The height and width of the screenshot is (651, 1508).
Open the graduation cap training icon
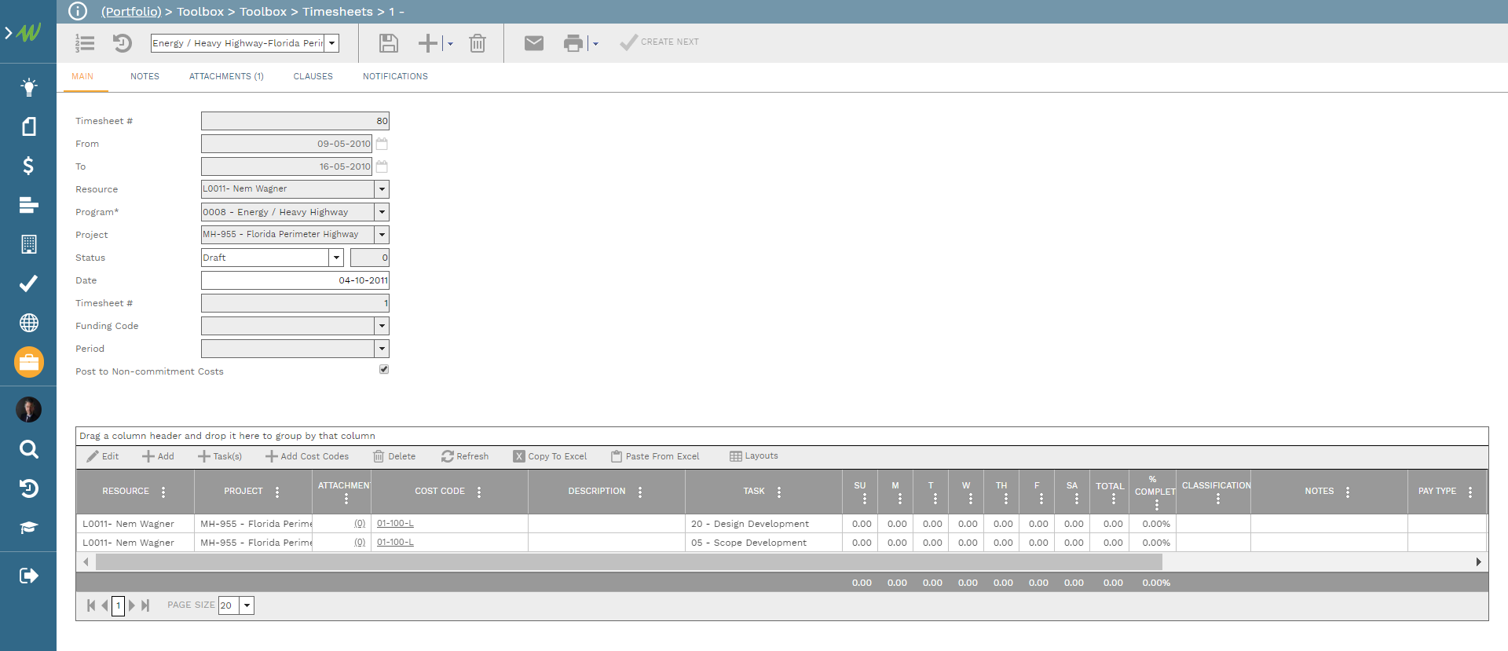click(x=28, y=528)
